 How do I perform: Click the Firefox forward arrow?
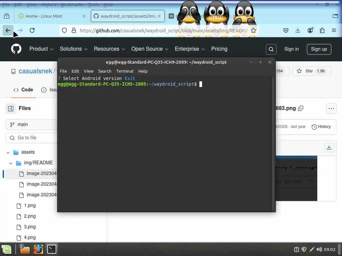pos(20,30)
